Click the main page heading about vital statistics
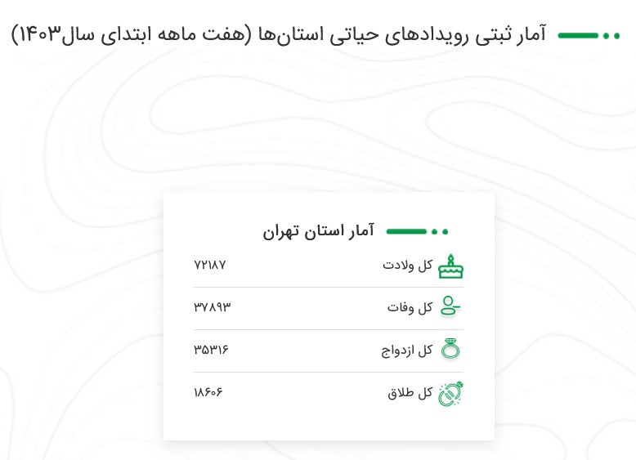The height and width of the screenshot is (460, 636). 279,34
